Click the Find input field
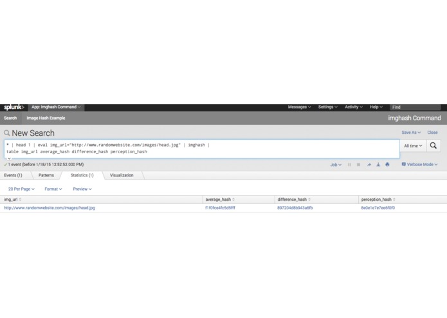Screen dimensions: 447x318 415,108
